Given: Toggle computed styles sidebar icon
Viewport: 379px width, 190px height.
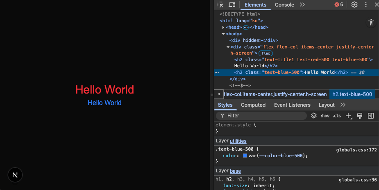Looking at the screenshot, I should [x=371, y=116].
